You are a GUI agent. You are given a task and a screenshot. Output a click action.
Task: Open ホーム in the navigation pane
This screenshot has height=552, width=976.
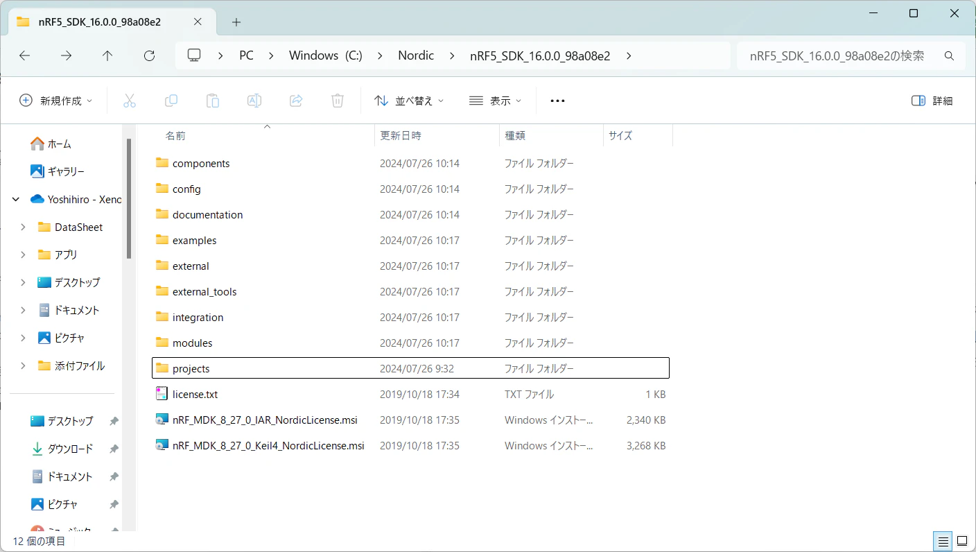51,144
